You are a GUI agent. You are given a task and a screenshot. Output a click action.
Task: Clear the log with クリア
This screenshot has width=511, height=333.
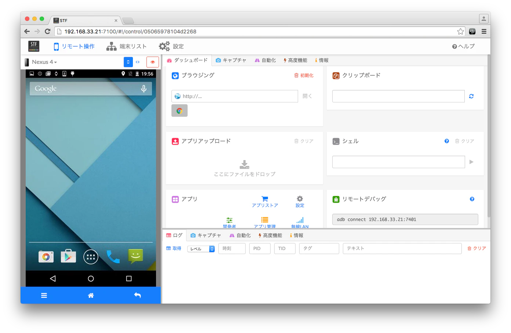pyautogui.click(x=477, y=249)
